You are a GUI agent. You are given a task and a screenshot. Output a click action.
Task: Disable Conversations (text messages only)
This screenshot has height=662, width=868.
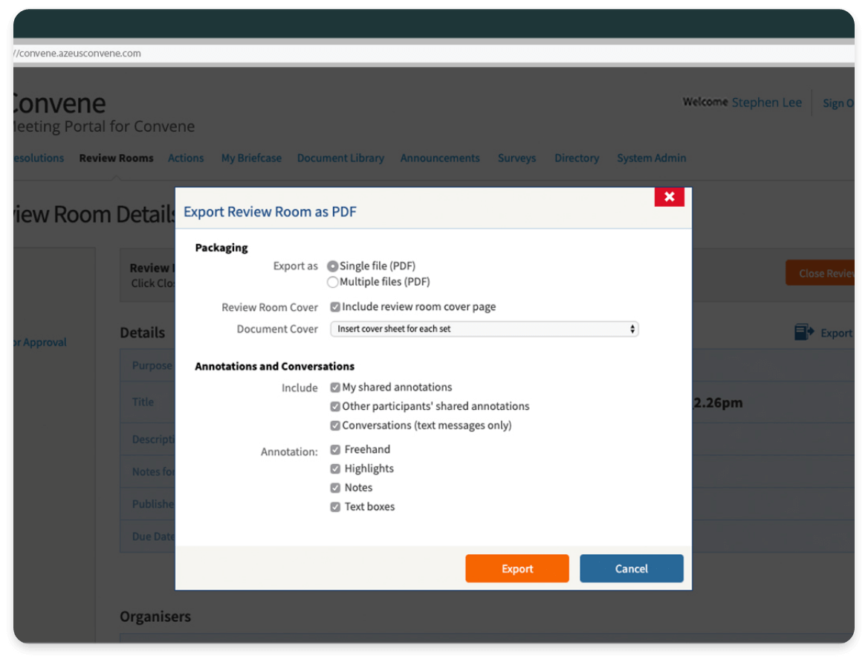335,425
